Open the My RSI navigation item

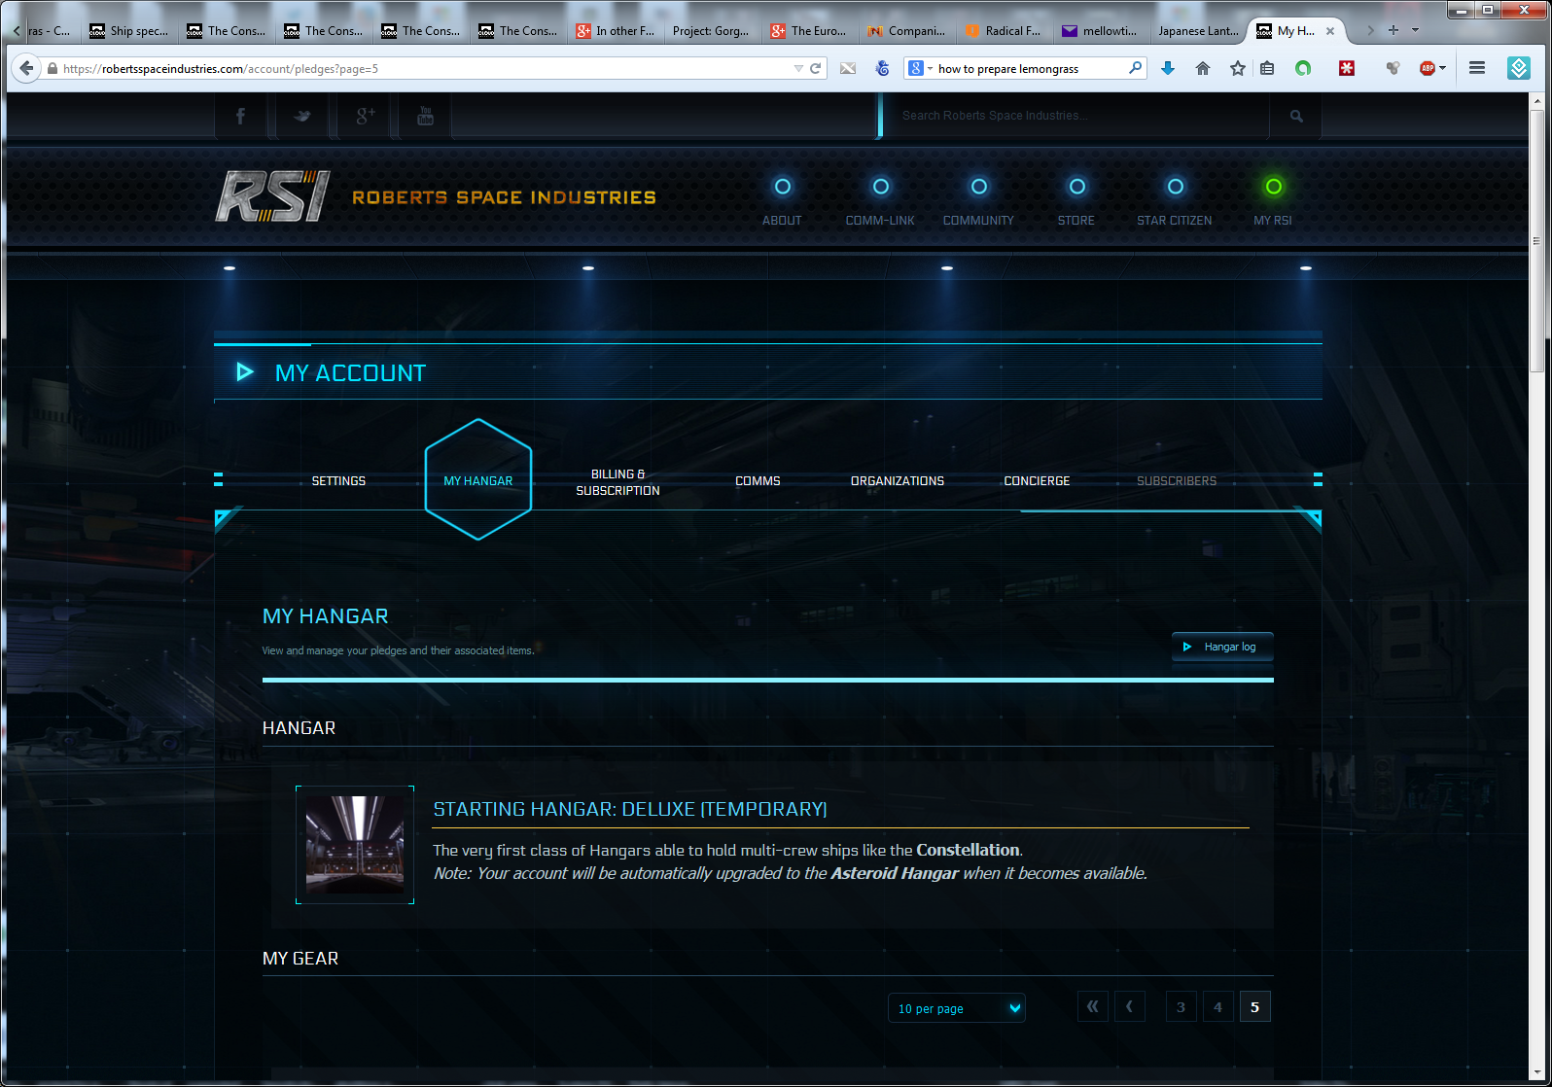(x=1273, y=201)
